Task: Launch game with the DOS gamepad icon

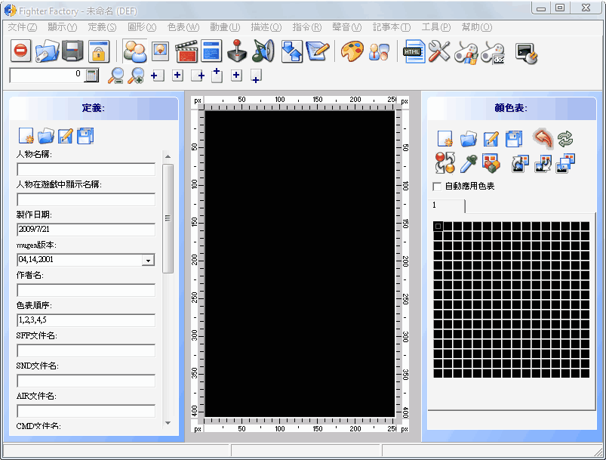Action: [x=492, y=53]
